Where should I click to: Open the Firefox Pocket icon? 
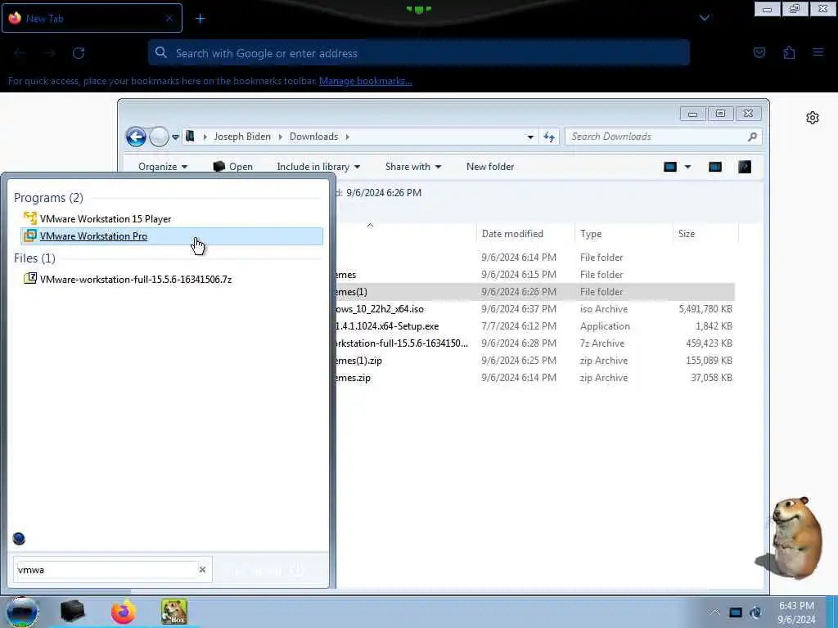[759, 52]
